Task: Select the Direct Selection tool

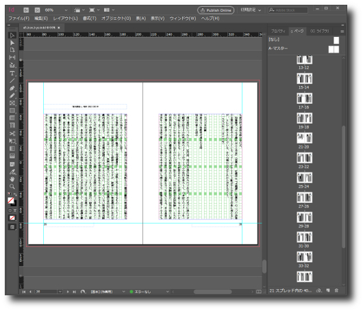Action: 12,43
